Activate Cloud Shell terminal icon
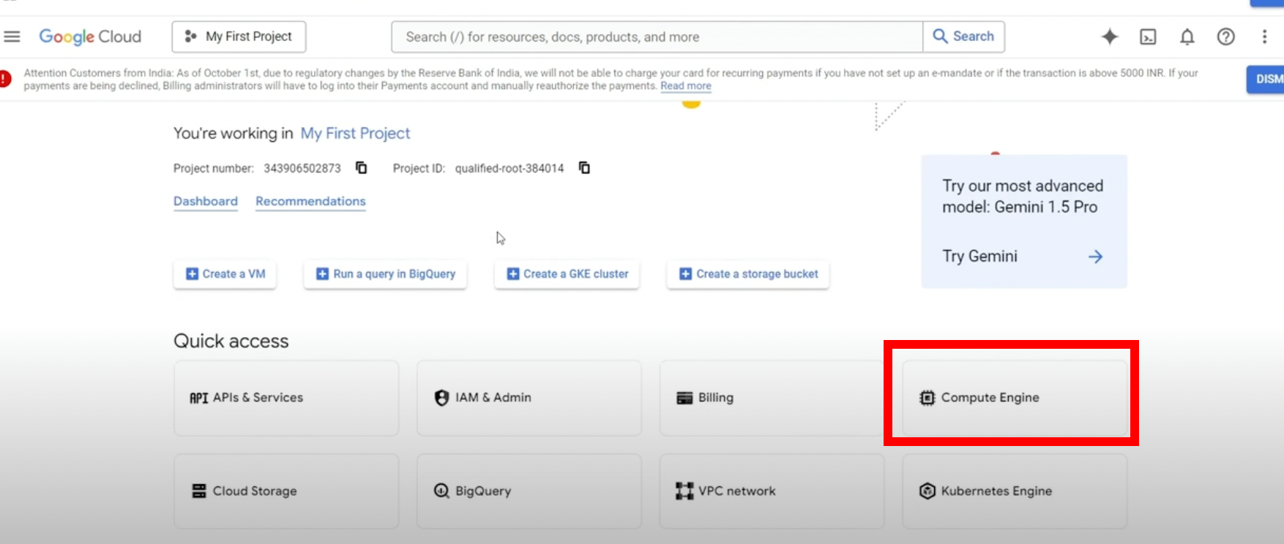This screenshot has height=544, width=1284. click(1148, 37)
